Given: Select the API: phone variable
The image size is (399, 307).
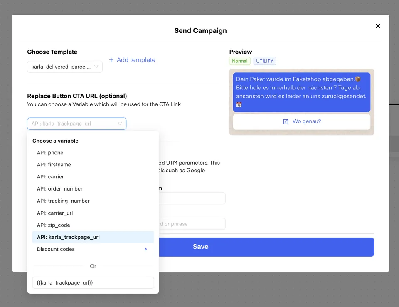Looking at the screenshot, I should [x=50, y=153].
